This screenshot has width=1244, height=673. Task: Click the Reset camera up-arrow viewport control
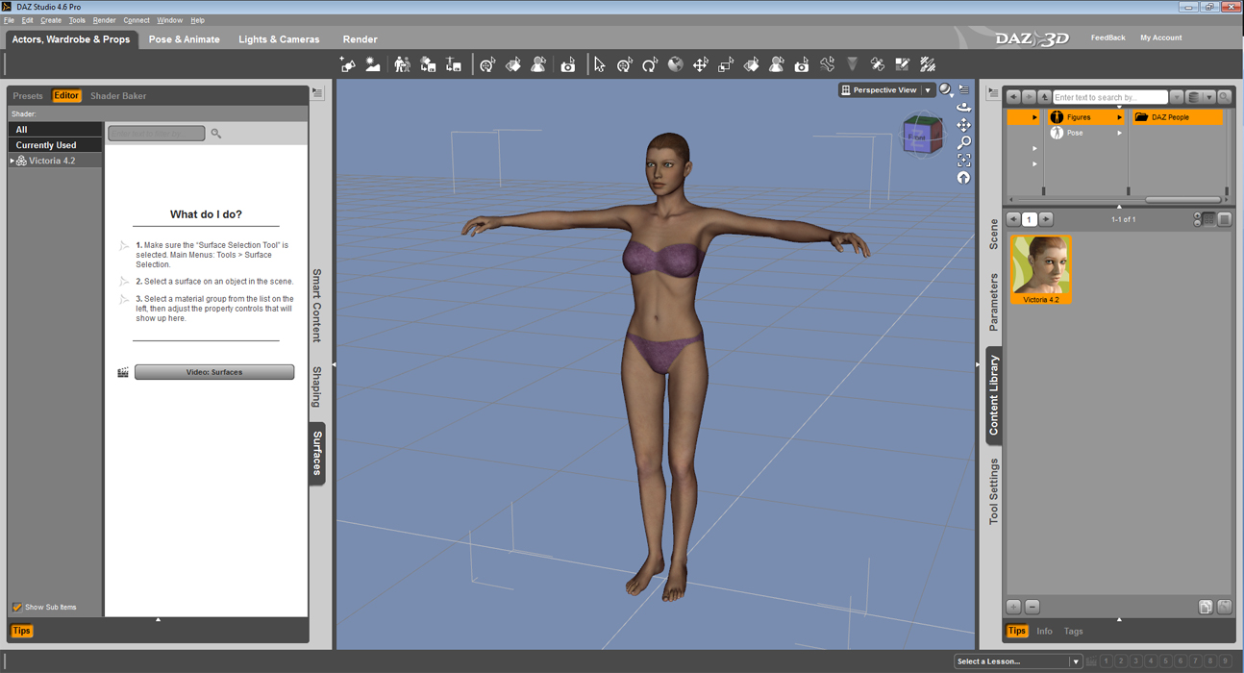963,177
